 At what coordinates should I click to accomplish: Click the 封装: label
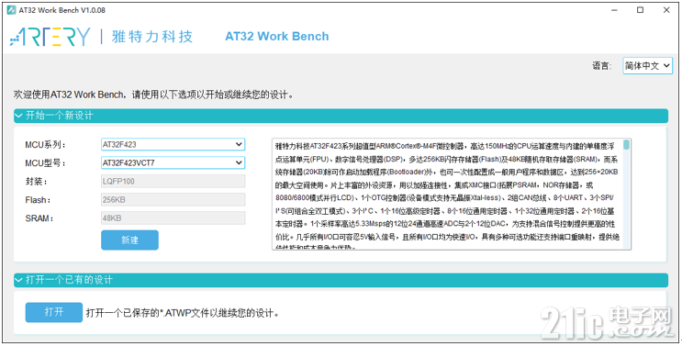pos(36,181)
